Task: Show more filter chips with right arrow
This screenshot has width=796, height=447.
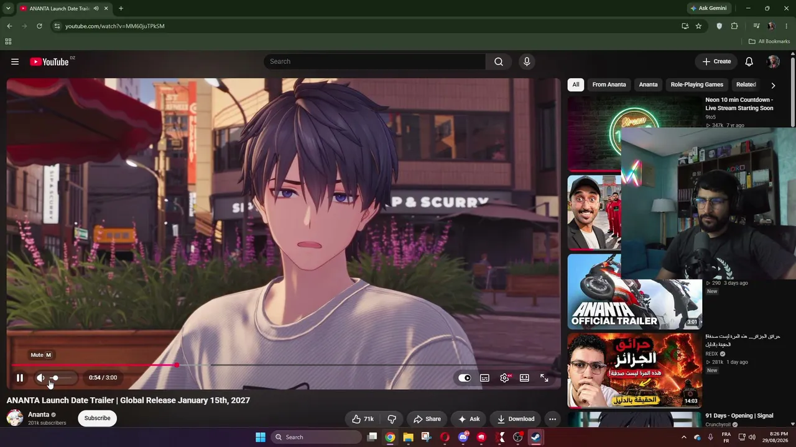Action: click(x=773, y=85)
